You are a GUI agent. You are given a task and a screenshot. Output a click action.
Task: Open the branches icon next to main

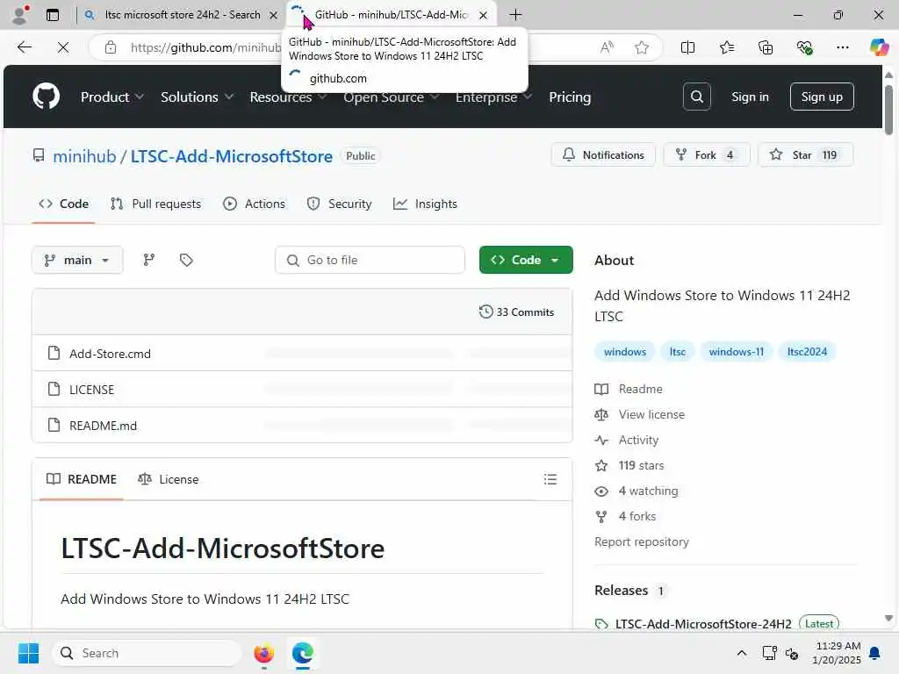pos(149,260)
